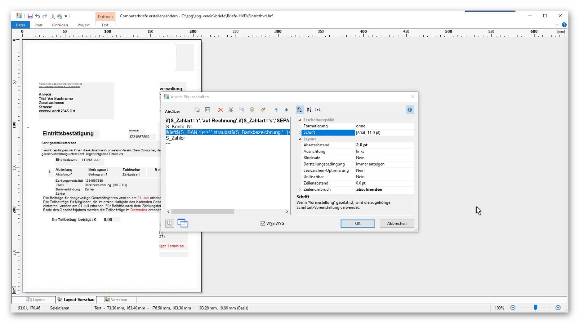Move the selected paragraph down

pyautogui.click(x=286, y=110)
